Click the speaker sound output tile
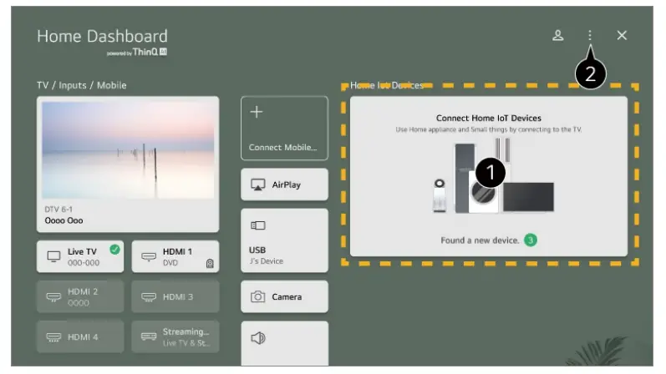 (284, 343)
